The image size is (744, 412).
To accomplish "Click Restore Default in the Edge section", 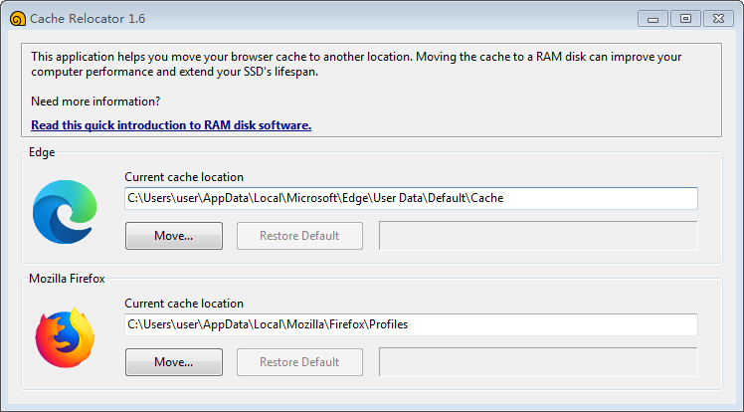I will pyautogui.click(x=299, y=236).
